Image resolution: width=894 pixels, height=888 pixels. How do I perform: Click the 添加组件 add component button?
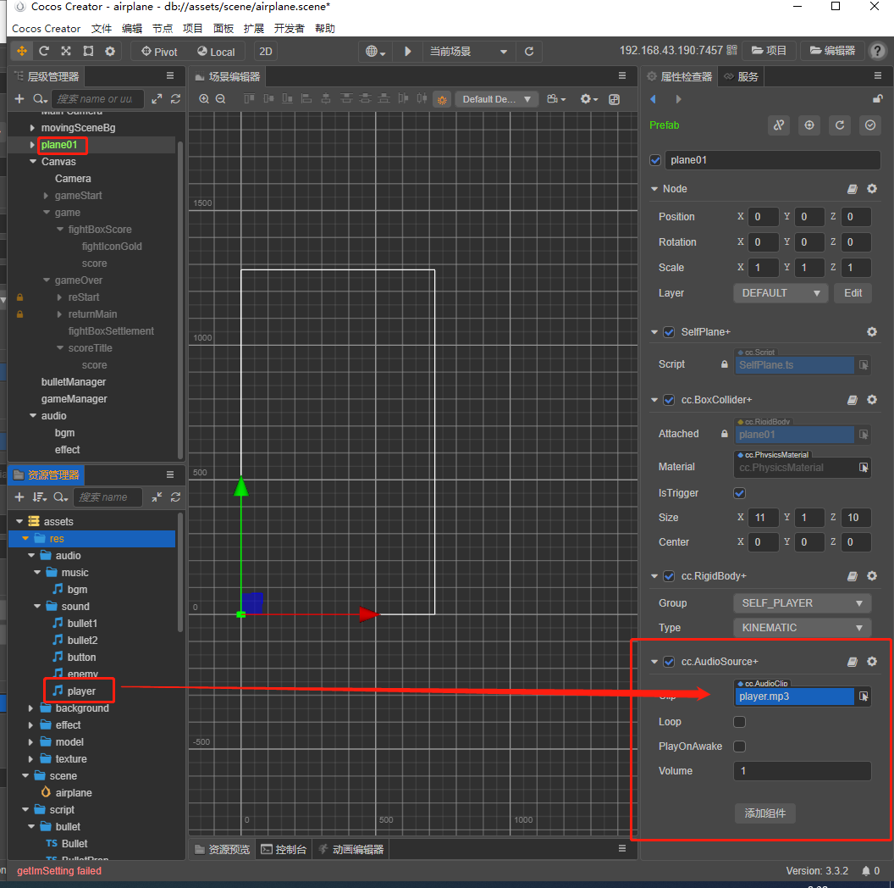765,813
